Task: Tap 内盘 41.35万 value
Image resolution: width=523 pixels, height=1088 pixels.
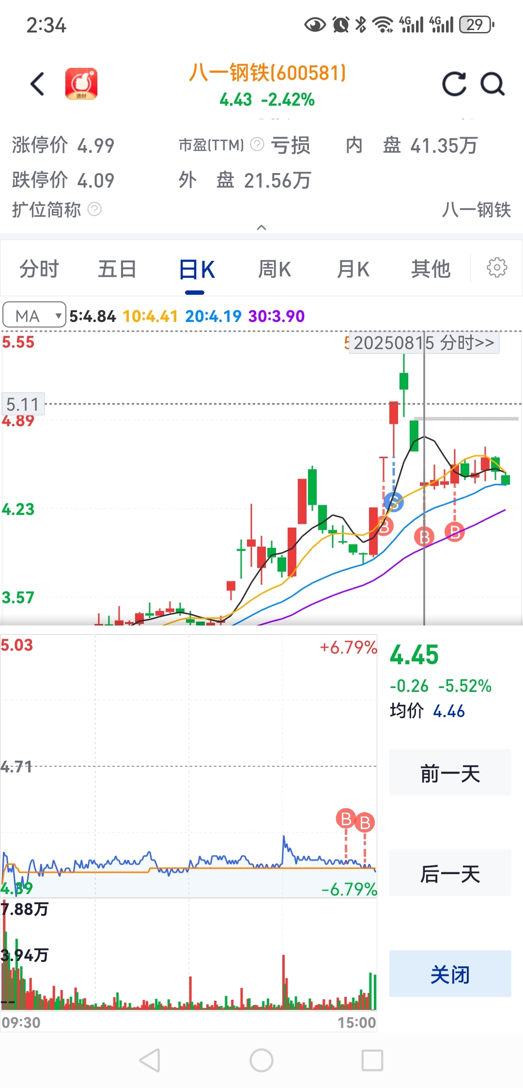Action: 444,145
